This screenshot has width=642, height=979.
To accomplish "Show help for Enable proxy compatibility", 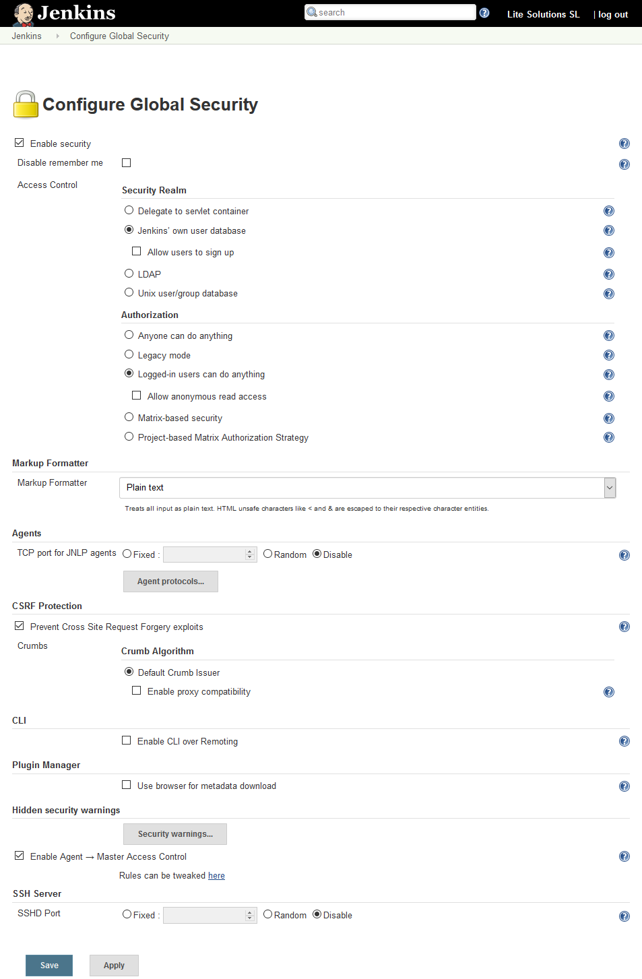I will point(609,692).
